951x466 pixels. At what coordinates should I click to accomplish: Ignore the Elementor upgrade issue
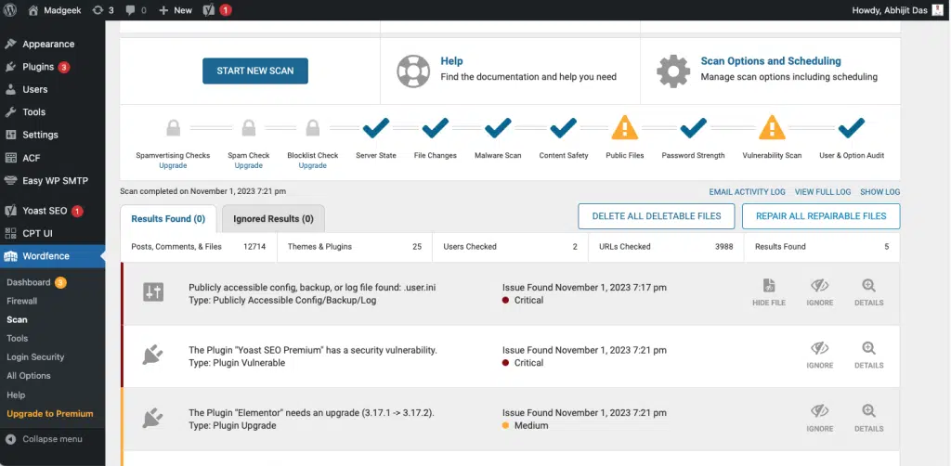pyautogui.click(x=820, y=419)
